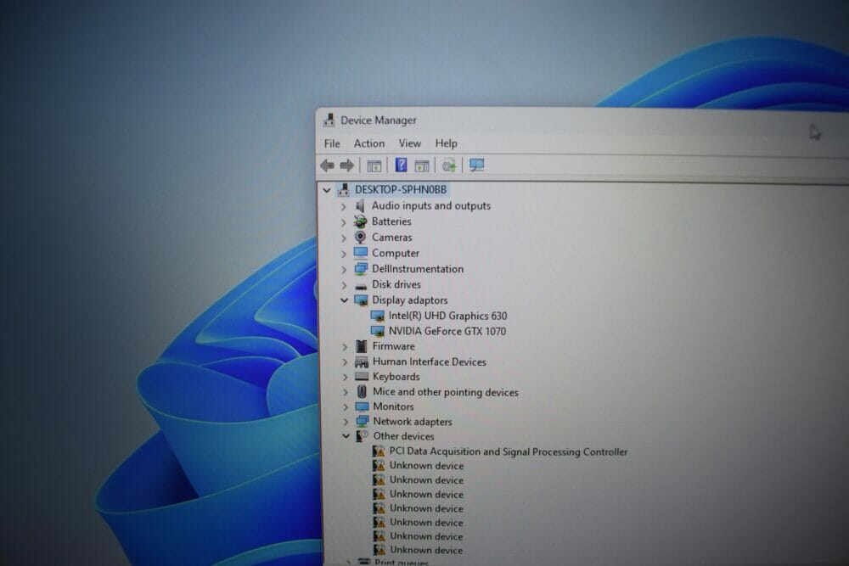The width and height of the screenshot is (849, 566).
Task: Select Intel(R) UHD Graphics 630 entry
Action: click(447, 316)
